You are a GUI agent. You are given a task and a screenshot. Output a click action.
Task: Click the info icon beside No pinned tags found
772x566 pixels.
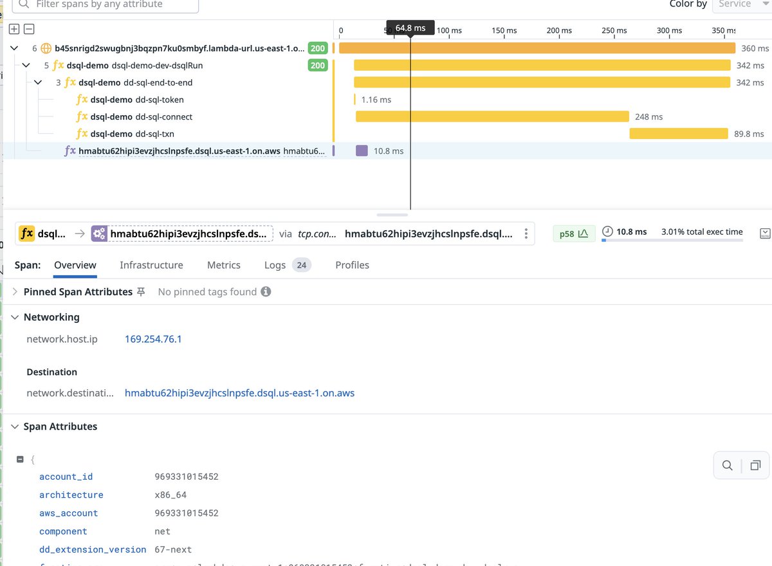(266, 291)
